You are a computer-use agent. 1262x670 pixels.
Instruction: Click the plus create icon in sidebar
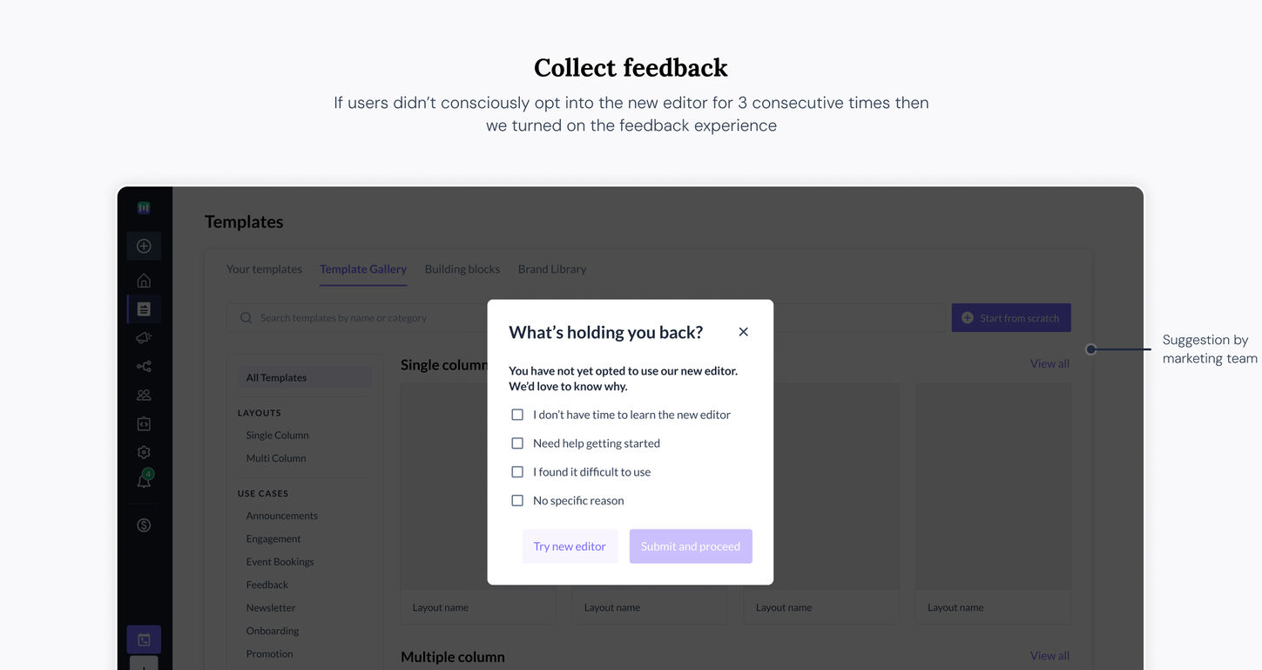click(x=144, y=247)
